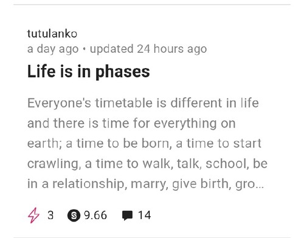Click the word 'crawling,' in the excerpt

click(54, 164)
